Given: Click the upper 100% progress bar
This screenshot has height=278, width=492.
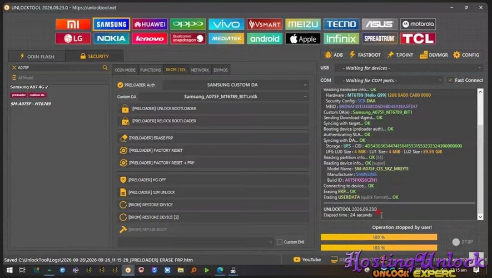Looking at the screenshot, I should (379, 237).
